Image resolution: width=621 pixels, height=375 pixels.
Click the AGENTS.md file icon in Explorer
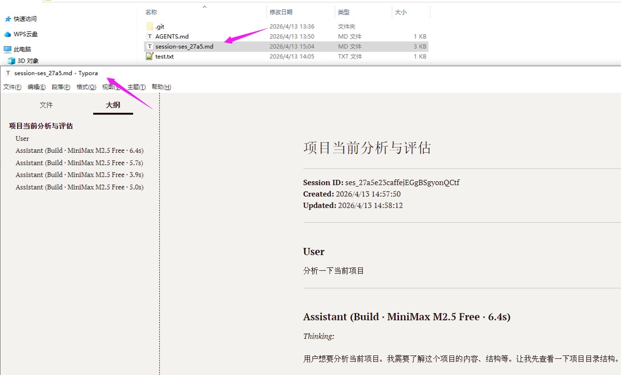(150, 36)
